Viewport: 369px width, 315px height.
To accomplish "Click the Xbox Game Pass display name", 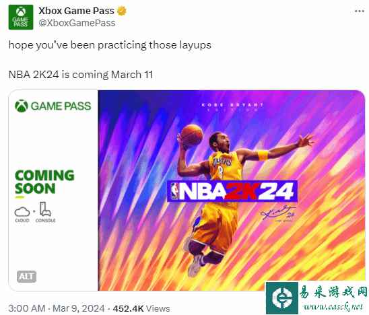I will click(76, 11).
